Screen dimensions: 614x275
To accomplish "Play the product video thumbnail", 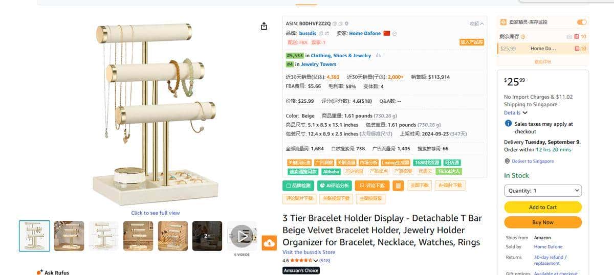I will [242, 236].
